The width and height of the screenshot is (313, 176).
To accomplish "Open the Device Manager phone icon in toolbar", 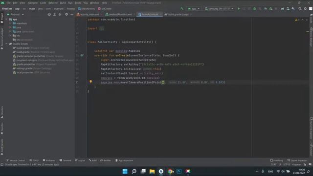I will pos(288,9).
